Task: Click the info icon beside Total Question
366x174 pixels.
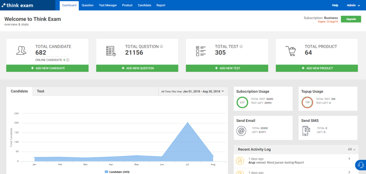Action: pyautogui.click(x=162, y=46)
